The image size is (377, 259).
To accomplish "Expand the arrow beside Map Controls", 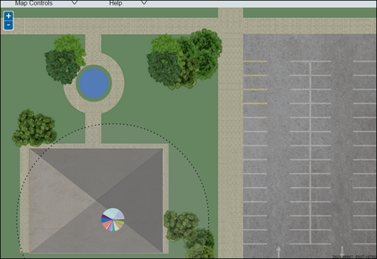I will pos(74,2).
